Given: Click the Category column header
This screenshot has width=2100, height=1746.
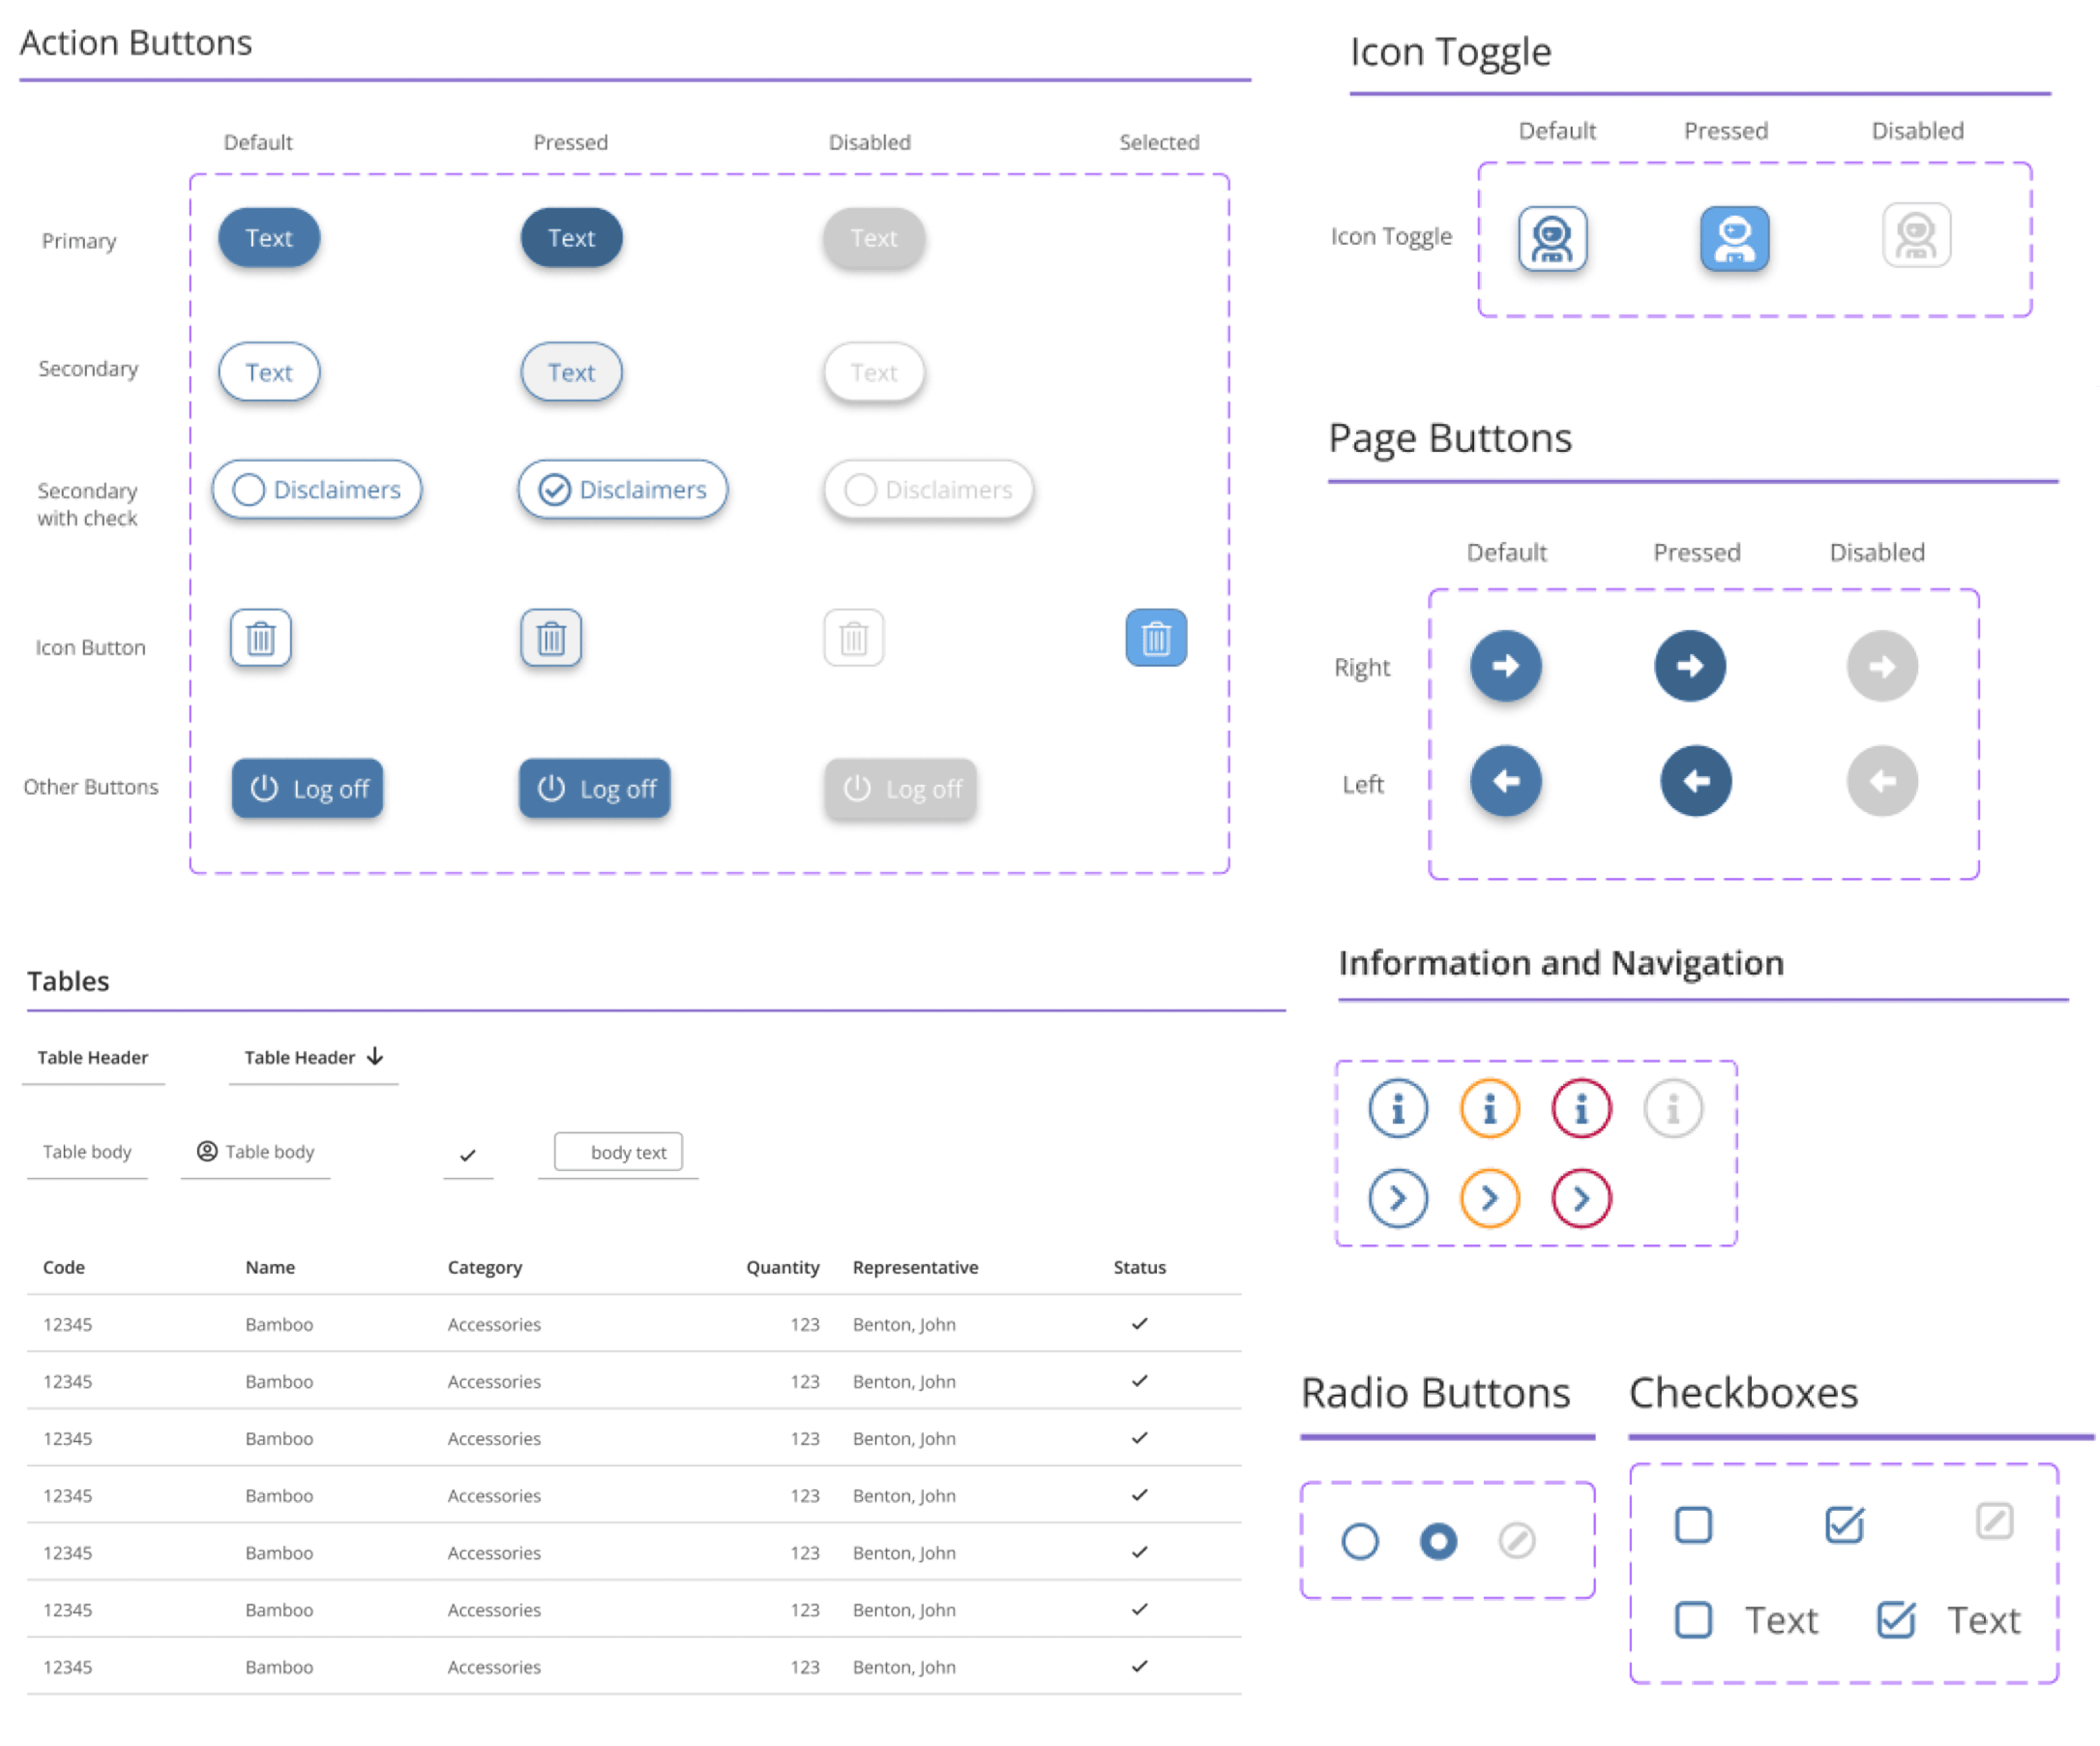Looking at the screenshot, I should point(484,1267).
